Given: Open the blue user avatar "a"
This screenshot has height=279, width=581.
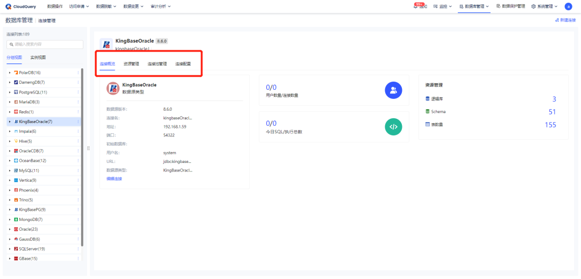Looking at the screenshot, I should 569,6.
